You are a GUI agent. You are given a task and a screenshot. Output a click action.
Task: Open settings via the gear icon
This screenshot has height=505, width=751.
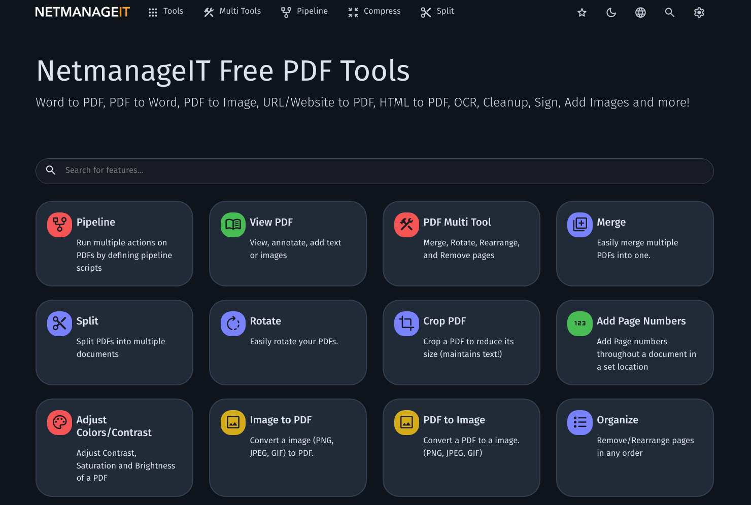click(x=699, y=13)
